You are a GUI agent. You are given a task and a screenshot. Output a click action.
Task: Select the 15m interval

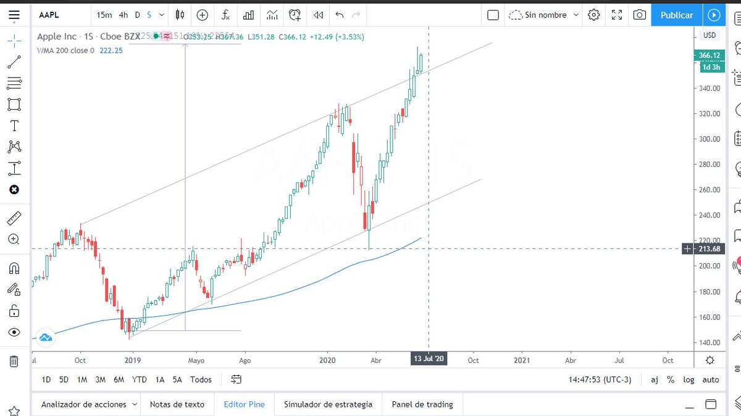(x=105, y=15)
